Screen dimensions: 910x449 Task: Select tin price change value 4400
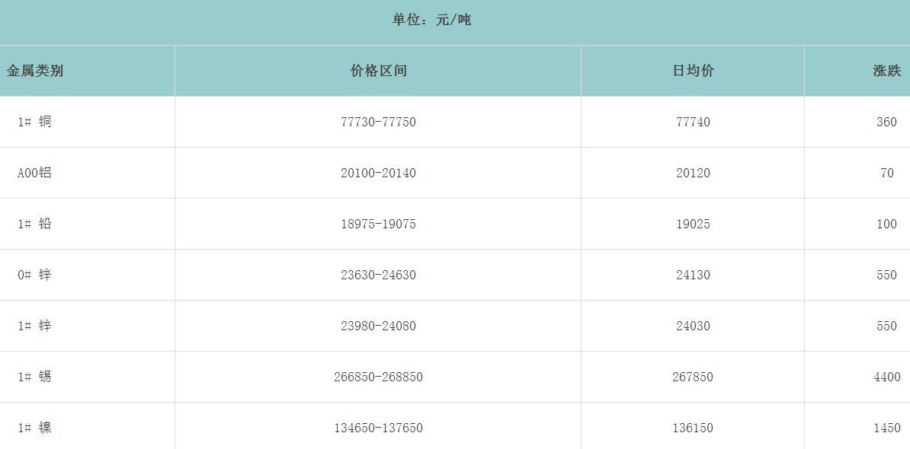click(x=886, y=377)
